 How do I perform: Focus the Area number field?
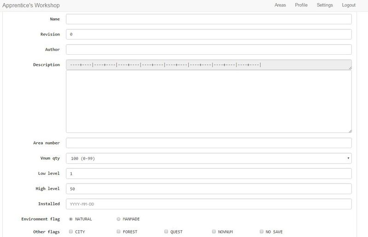(x=209, y=143)
